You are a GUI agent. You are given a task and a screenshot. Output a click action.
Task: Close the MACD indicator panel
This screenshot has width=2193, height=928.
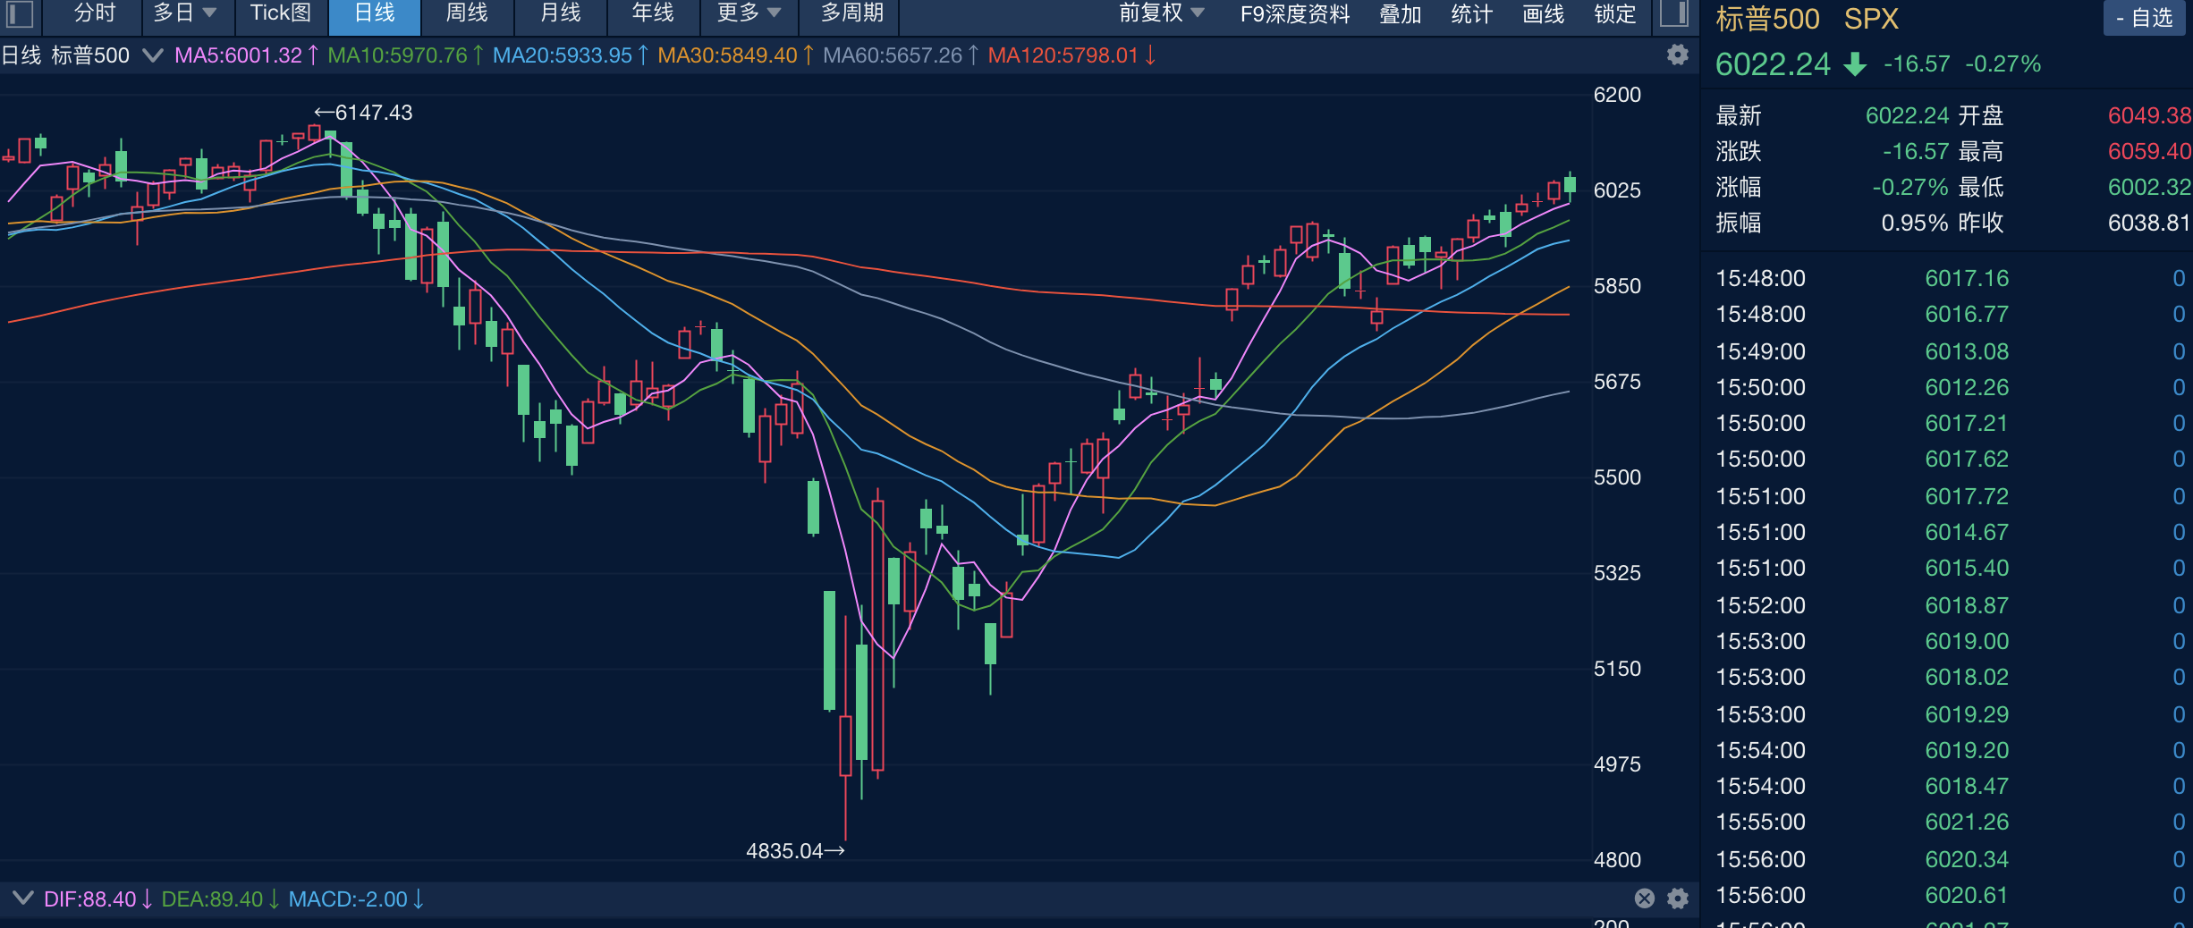click(x=1644, y=898)
